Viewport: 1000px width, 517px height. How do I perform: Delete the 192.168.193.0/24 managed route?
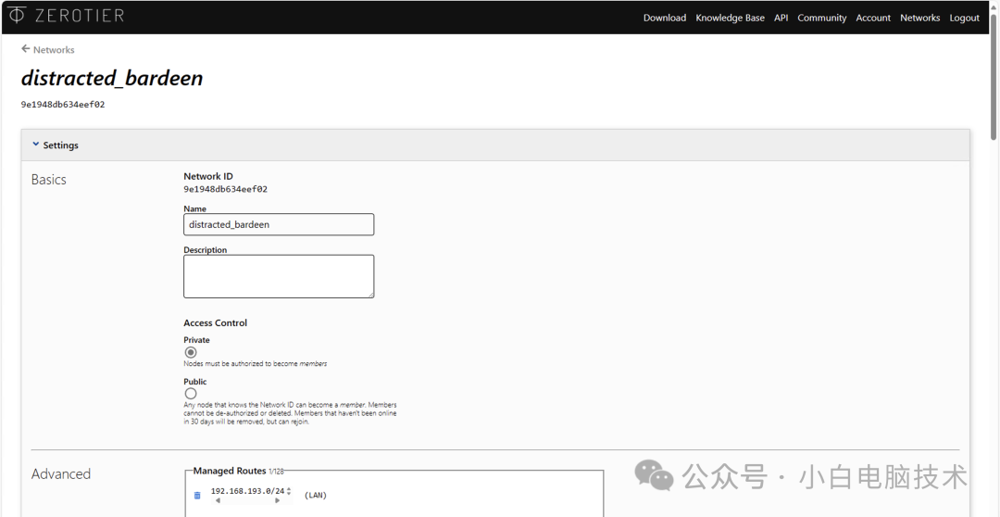(197, 496)
